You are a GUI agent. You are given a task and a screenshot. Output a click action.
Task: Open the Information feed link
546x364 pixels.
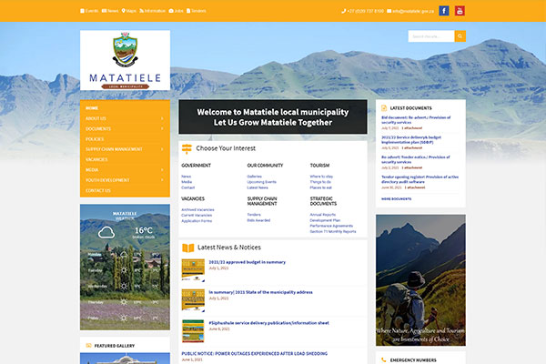click(153, 11)
